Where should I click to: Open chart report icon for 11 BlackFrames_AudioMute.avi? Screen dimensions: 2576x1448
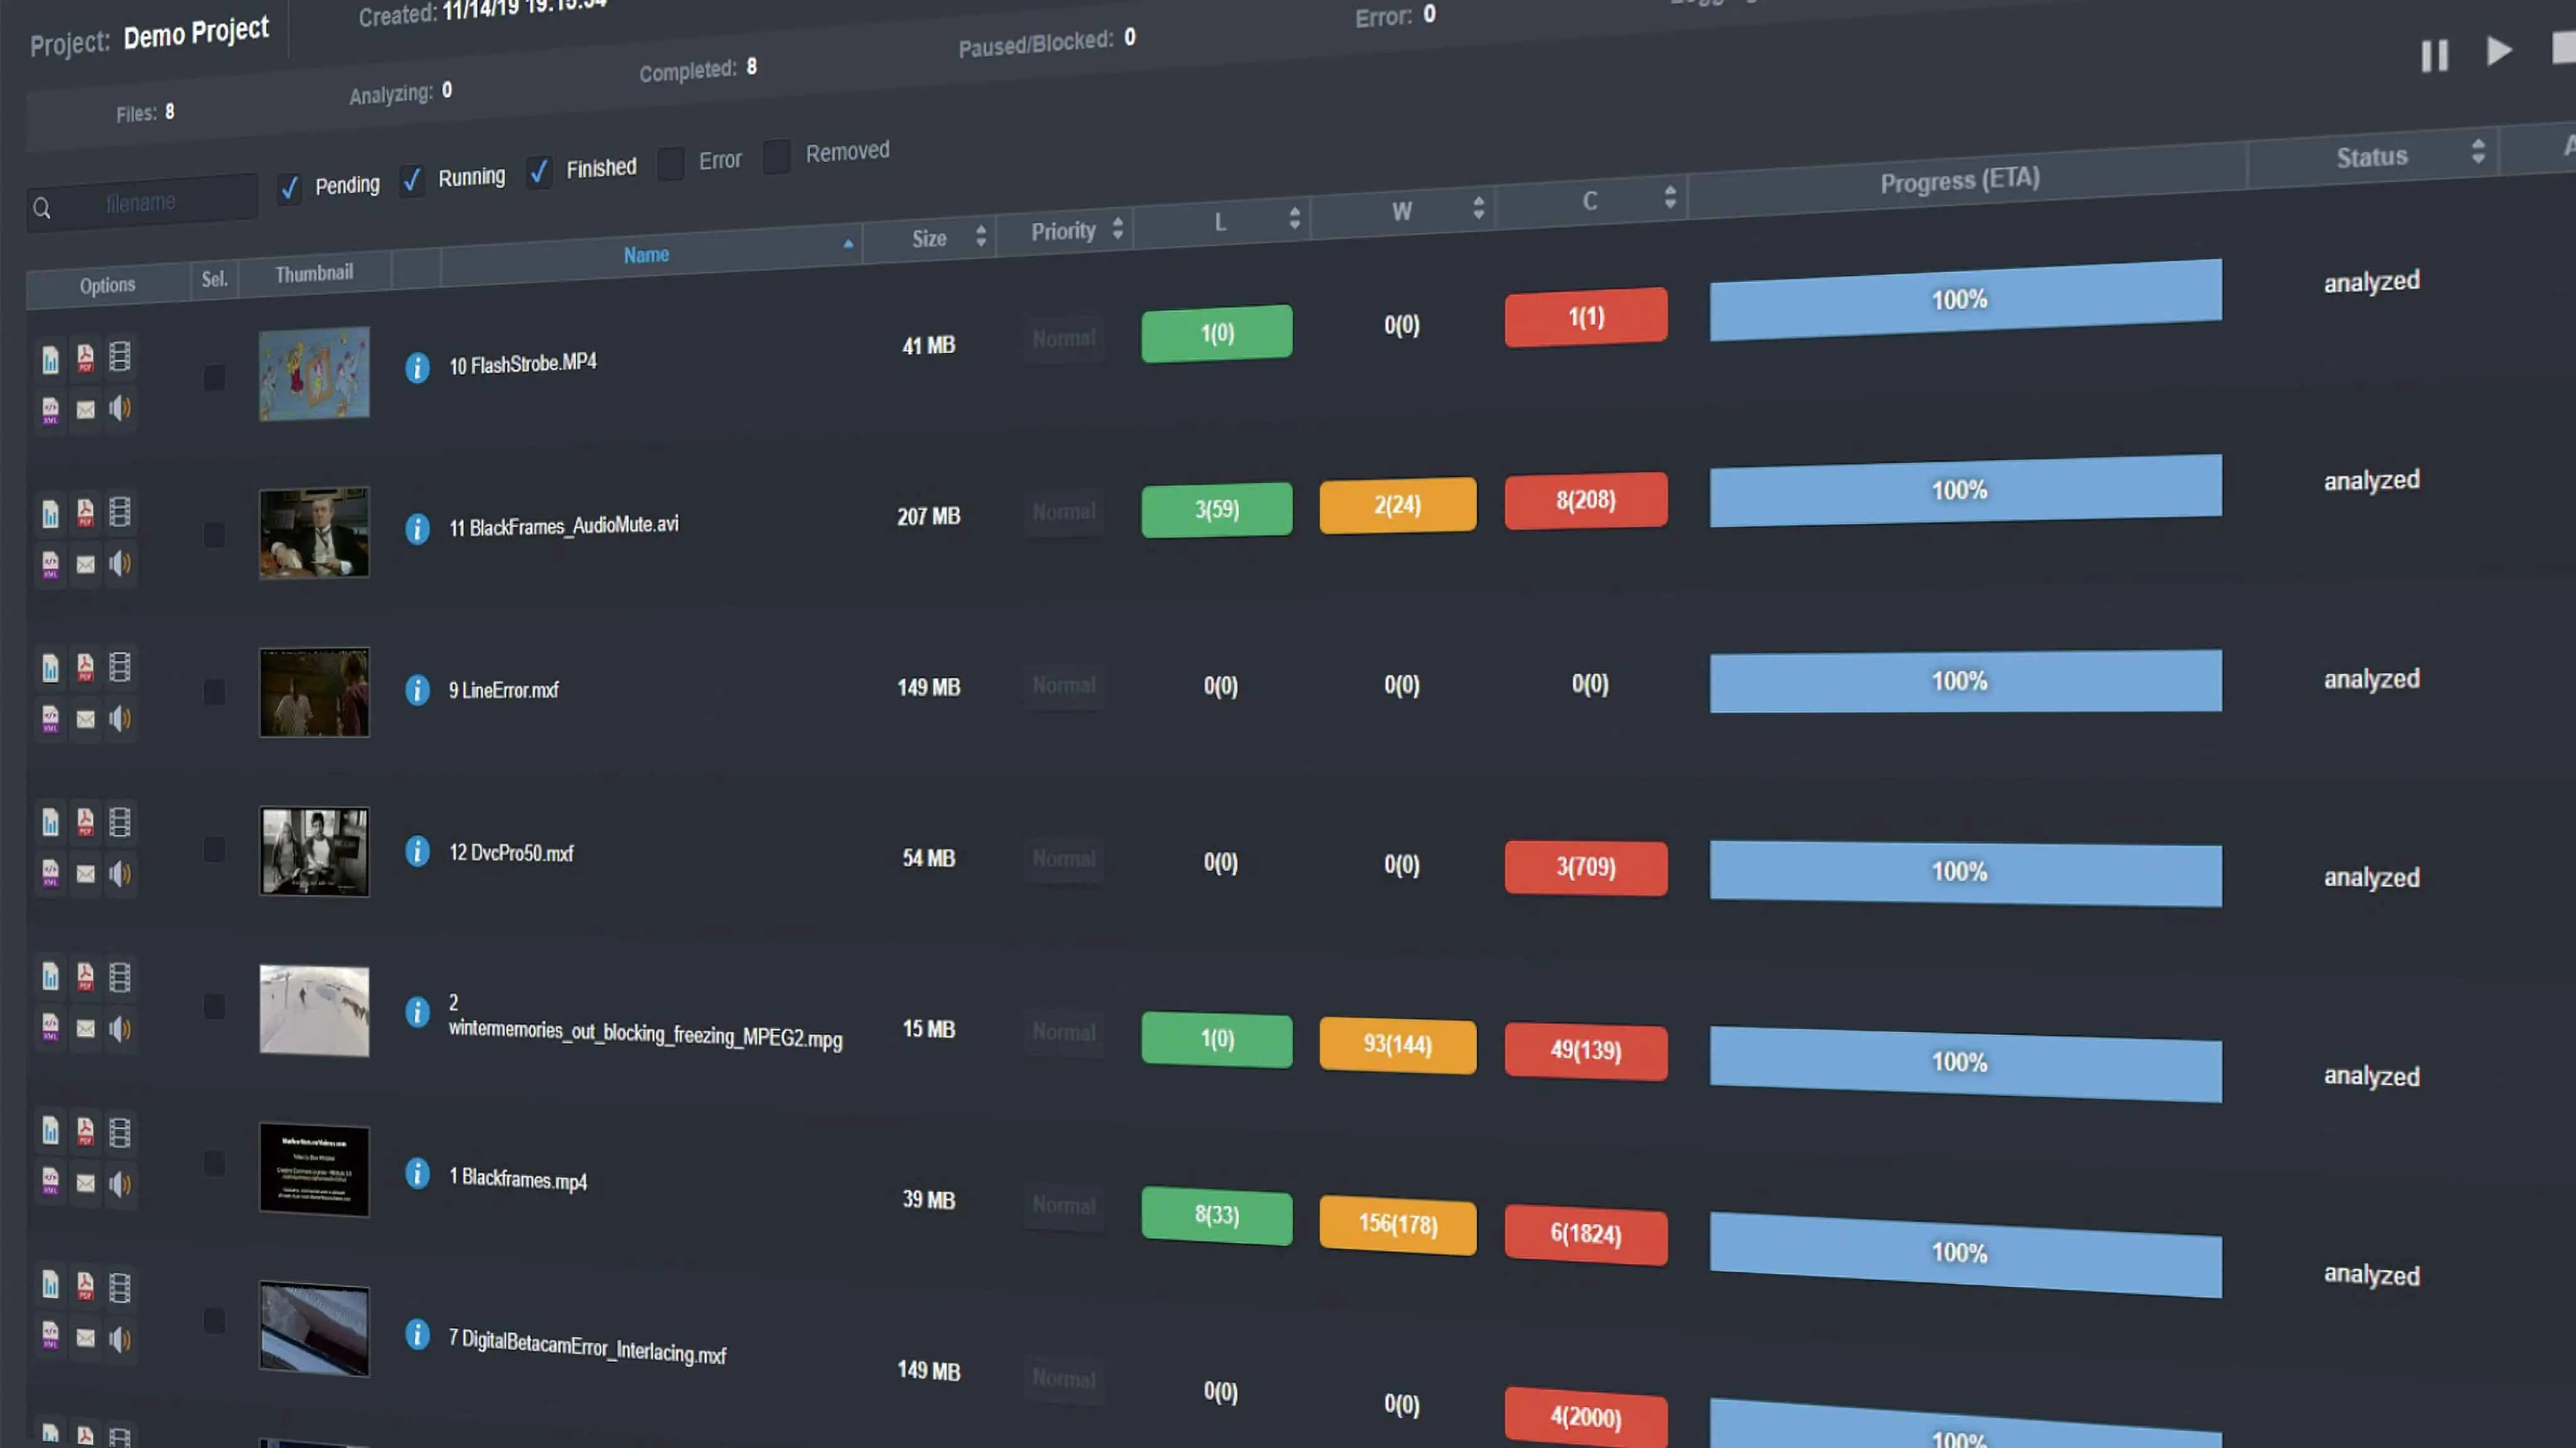click(x=50, y=514)
